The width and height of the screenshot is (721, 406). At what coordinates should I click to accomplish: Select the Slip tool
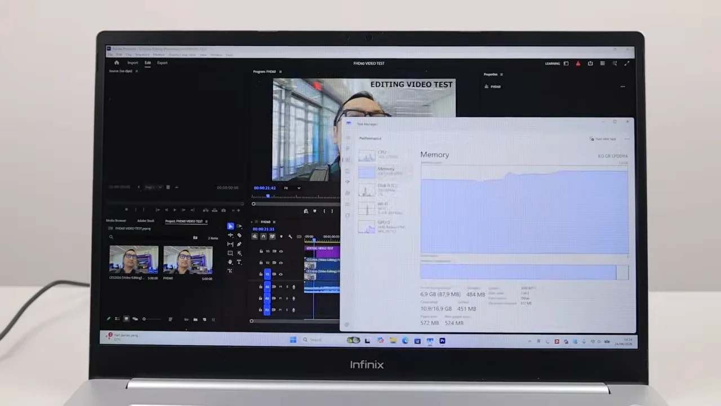(230, 244)
